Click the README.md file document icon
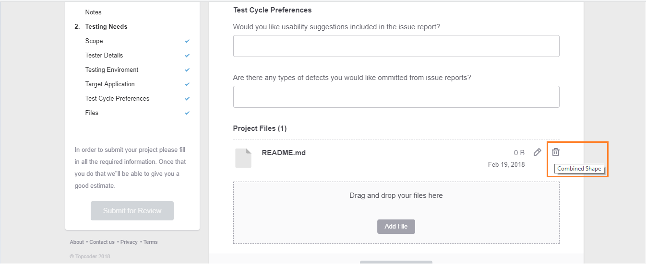 [243, 158]
